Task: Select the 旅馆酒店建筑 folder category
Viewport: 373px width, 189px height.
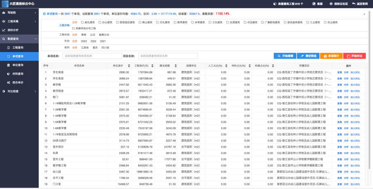Action: [x=126, y=22]
